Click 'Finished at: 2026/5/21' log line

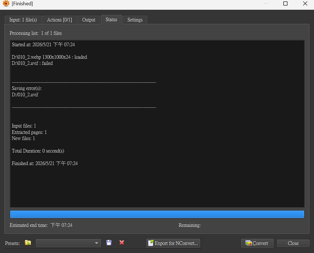pos(45,163)
